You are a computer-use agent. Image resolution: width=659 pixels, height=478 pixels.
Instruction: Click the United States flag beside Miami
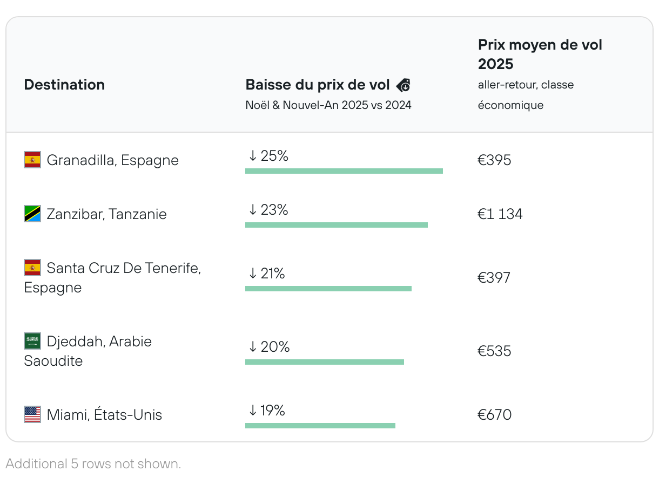(x=32, y=414)
